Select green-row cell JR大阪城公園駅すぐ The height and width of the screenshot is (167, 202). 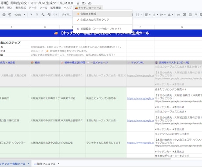72,120
